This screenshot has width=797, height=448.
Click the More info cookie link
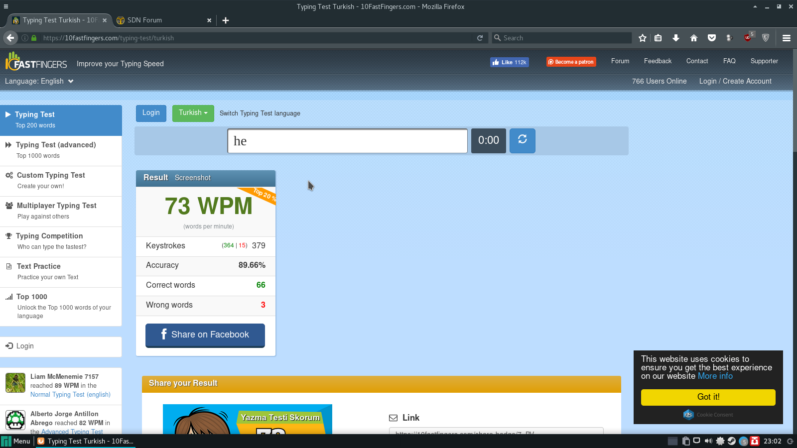[715, 376]
